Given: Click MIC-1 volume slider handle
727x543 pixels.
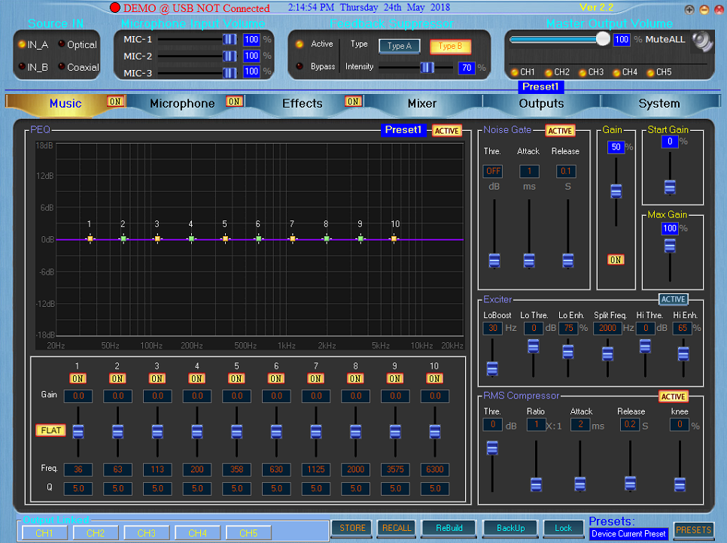Looking at the screenshot, I should [x=230, y=39].
